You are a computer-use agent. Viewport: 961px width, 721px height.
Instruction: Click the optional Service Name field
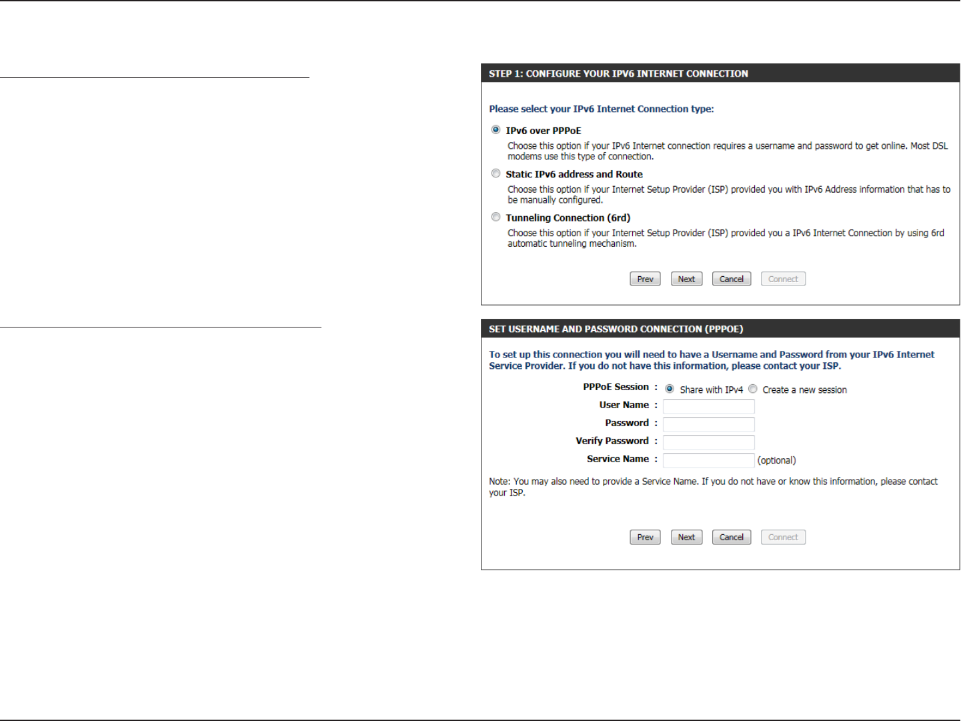tap(709, 461)
